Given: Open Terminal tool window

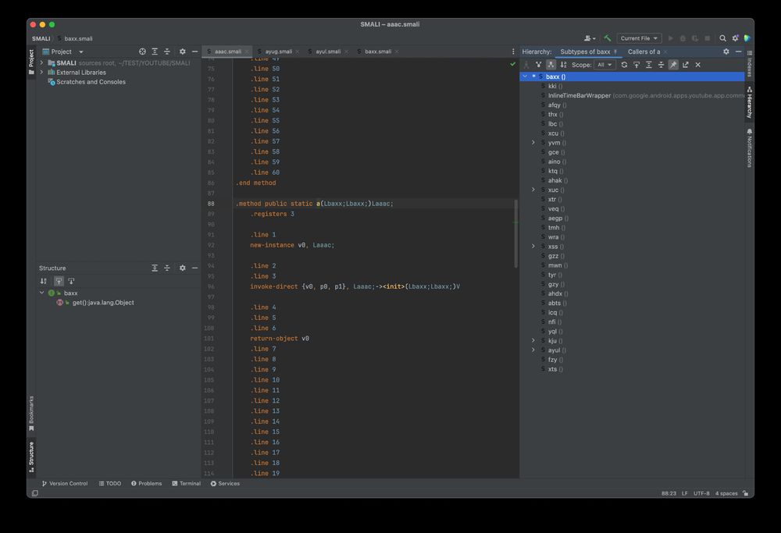Looking at the screenshot, I should click(x=187, y=484).
